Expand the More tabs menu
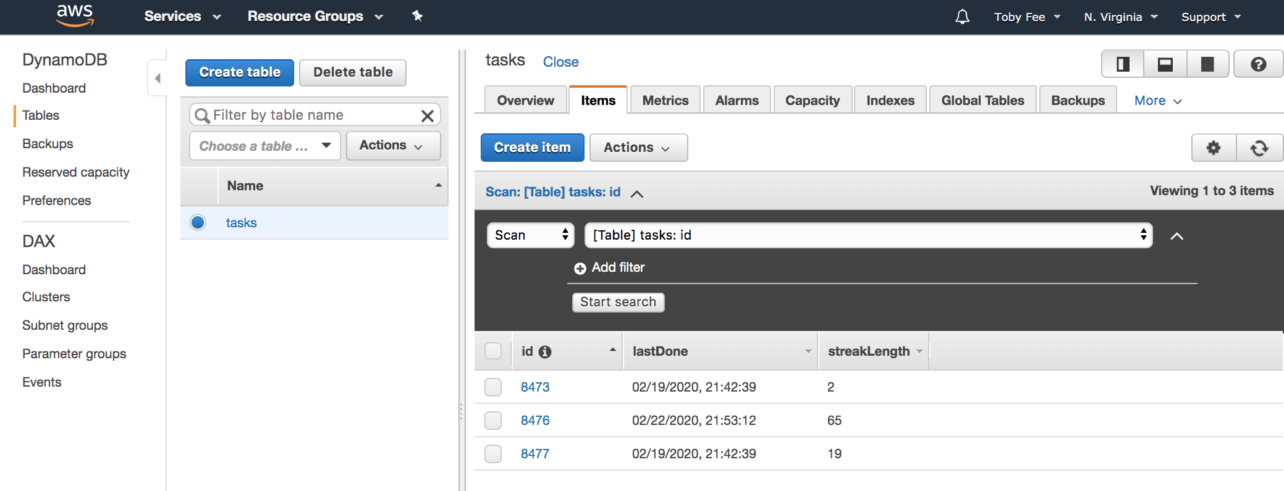 tap(1158, 101)
